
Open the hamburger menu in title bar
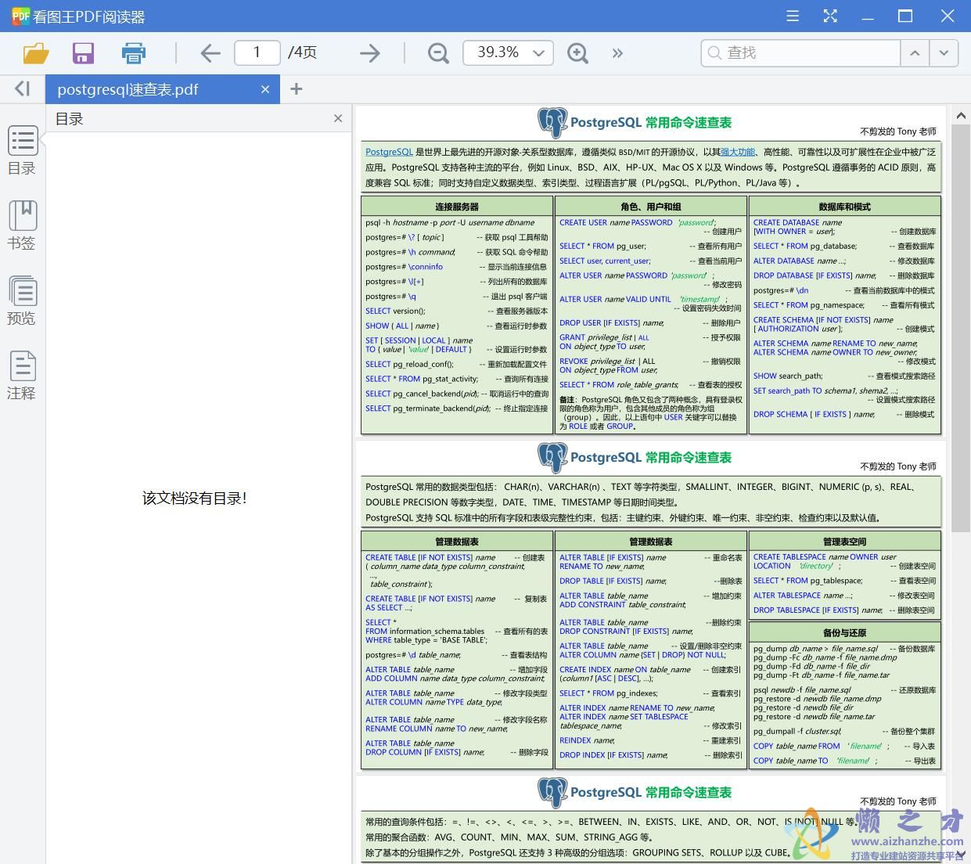793,16
